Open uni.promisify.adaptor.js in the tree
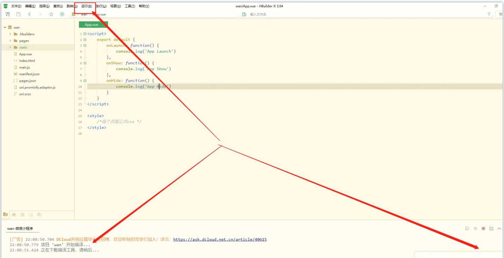The width and height of the screenshot is (504, 258). point(38,87)
